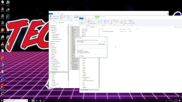This screenshot has height=102, width=182.
Task: Open Home tab in back USB Drive window
Action: coord(55,14)
